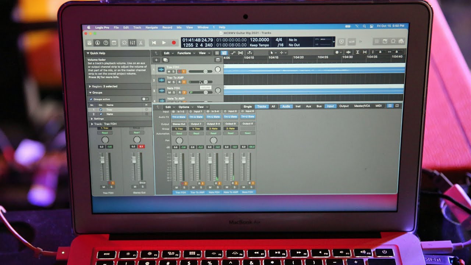This screenshot has height=265, width=471.
Task: Open the Loop Browser button
Action: [x=393, y=42]
